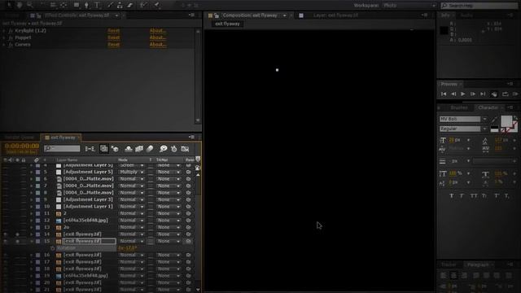Toggle auto-keyframe stopwatch icon in timeline toolbar

tap(173, 149)
